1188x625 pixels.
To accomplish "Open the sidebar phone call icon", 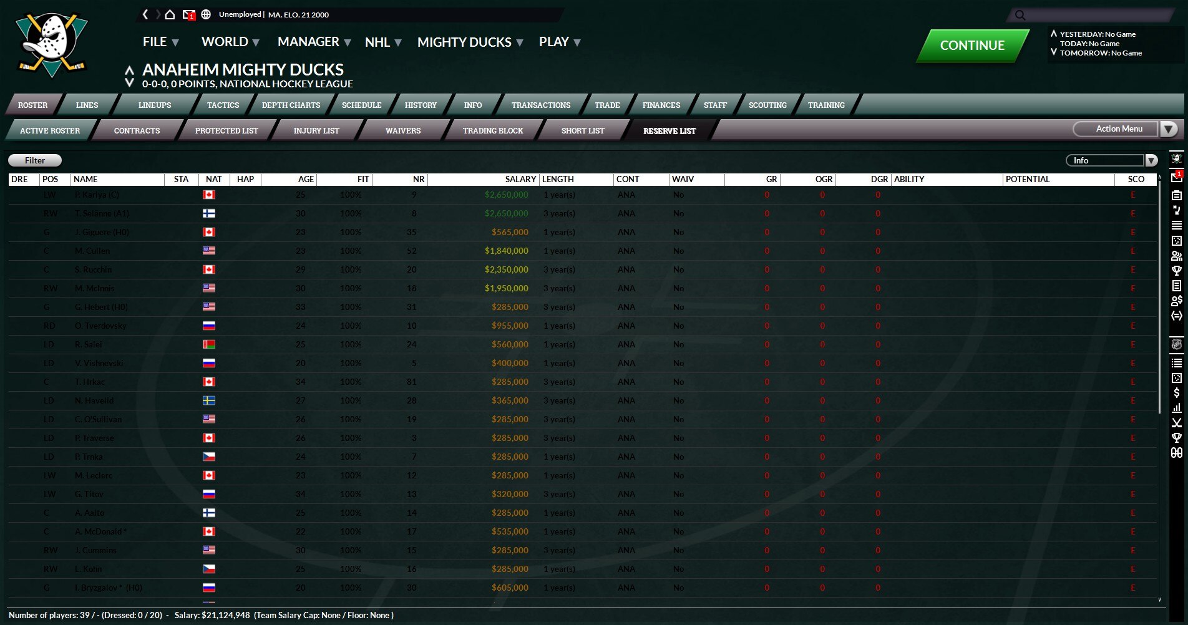I will (1177, 210).
